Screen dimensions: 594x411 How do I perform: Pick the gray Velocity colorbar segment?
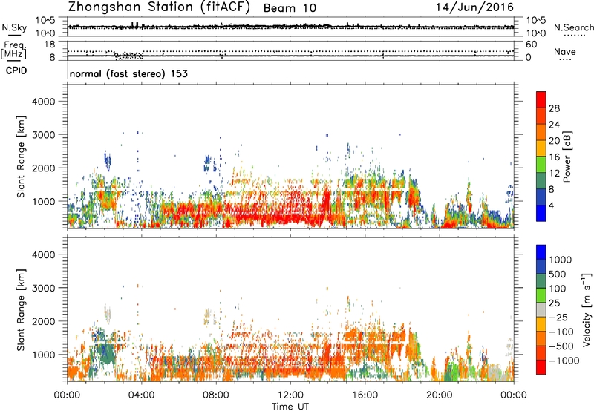click(541, 309)
